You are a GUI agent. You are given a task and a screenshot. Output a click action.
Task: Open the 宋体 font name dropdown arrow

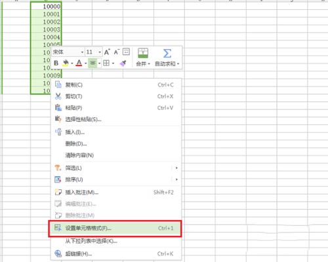click(82, 52)
